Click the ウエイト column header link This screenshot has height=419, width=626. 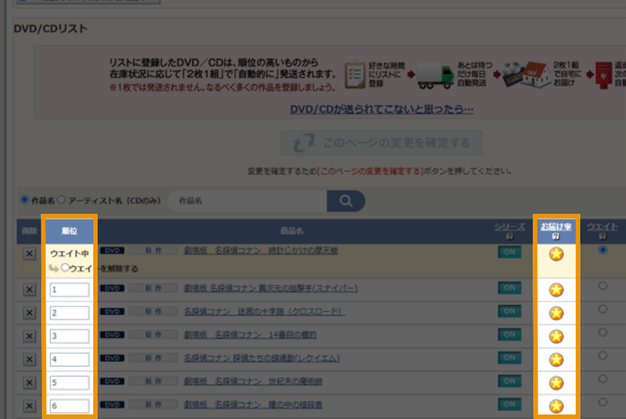pyautogui.click(x=602, y=227)
